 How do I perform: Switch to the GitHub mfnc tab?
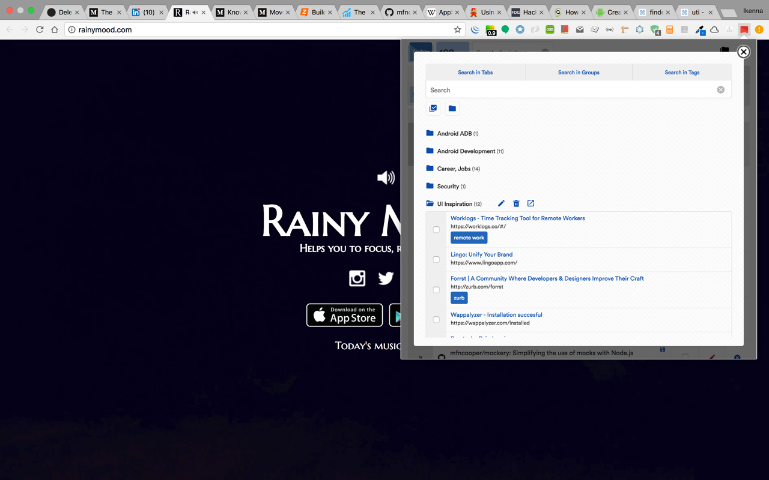(399, 12)
